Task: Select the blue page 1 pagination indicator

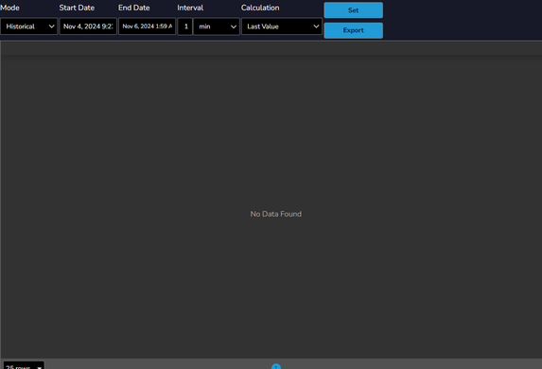Action: point(276,366)
